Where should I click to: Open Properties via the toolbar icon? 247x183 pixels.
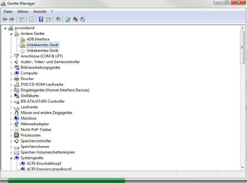coord(31,19)
